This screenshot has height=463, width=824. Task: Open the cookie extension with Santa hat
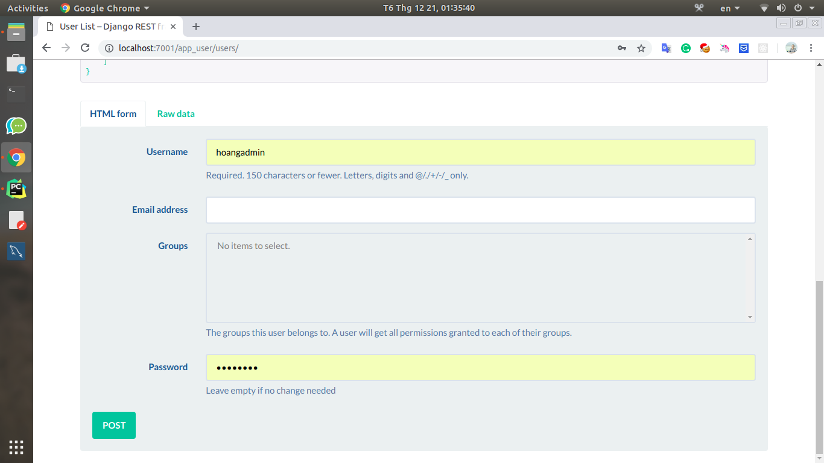click(705, 48)
